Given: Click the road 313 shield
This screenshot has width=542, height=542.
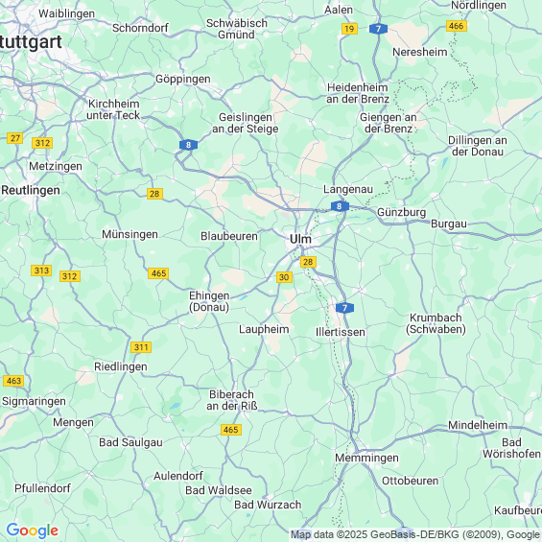Looking at the screenshot, I should [x=41, y=271].
